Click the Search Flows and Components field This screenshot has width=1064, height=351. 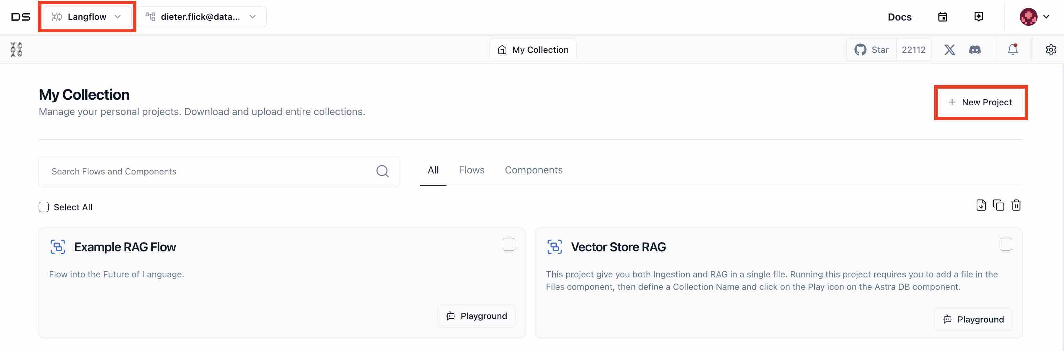click(x=207, y=171)
